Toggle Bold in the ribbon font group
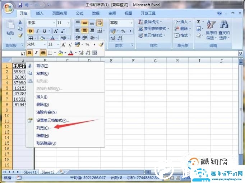This screenshot has width=245, height=183. [x=31, y=31]
